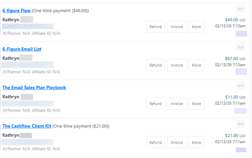Open The Email Sales Plan Playbook link
The width and height of the screenshot is (252, 158).
coord(34,87)
